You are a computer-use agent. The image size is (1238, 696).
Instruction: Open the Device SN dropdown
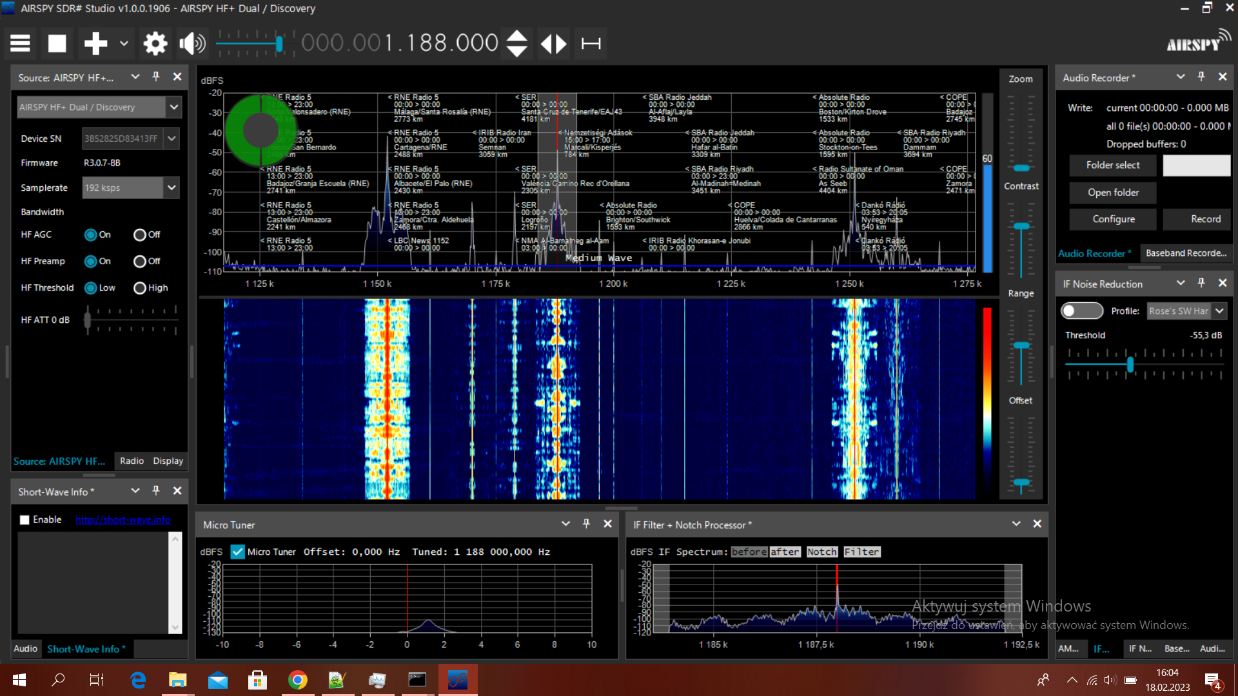pos(172,139)
